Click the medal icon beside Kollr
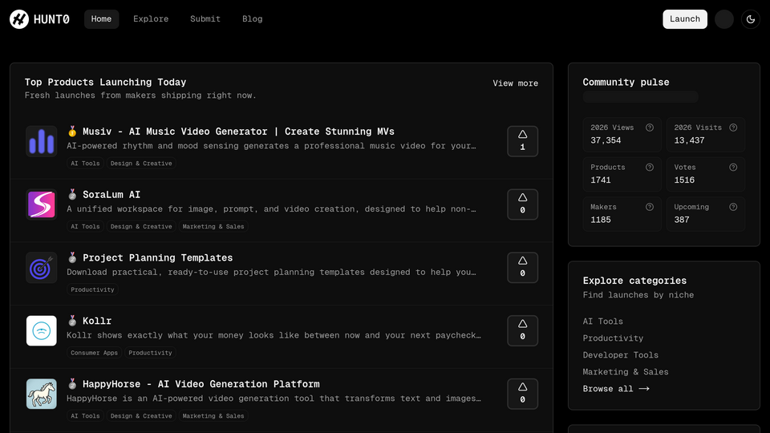 coord(72,321)
